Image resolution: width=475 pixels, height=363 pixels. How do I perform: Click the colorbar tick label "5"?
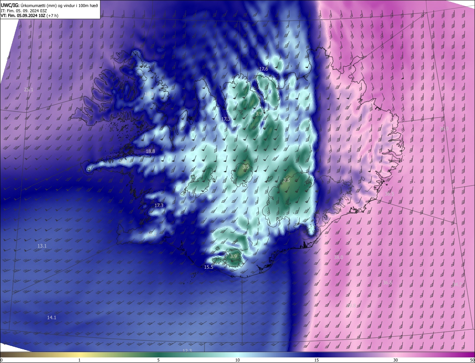coord(158,360)
